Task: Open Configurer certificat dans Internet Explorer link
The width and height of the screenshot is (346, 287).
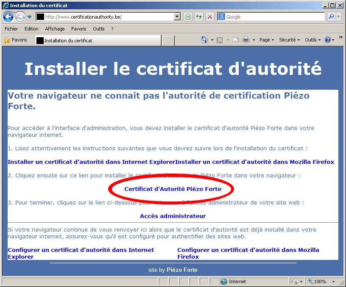Action: (x=81, y=253)
